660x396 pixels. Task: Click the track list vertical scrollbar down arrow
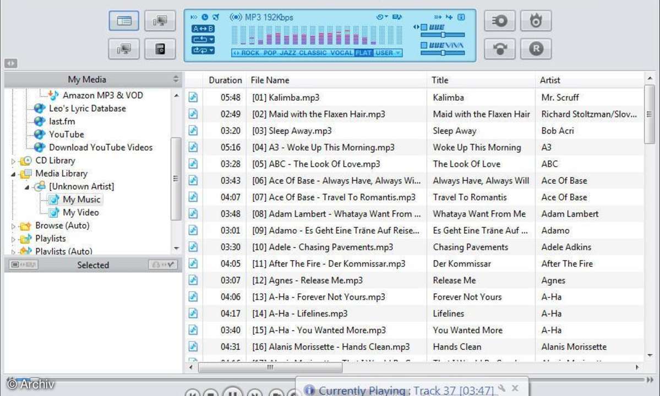650,356
